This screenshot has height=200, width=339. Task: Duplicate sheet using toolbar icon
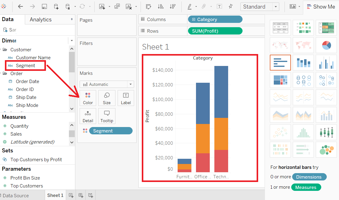coord(117,6)
